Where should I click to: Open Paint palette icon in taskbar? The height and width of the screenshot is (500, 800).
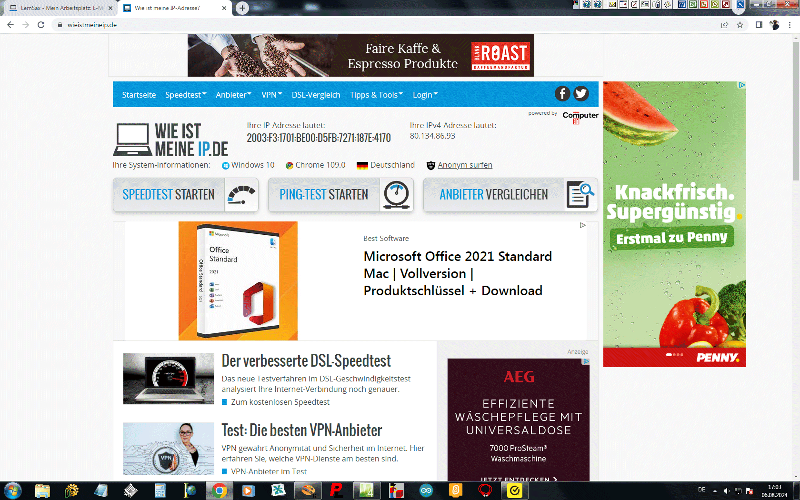click(x=308, y=490)
